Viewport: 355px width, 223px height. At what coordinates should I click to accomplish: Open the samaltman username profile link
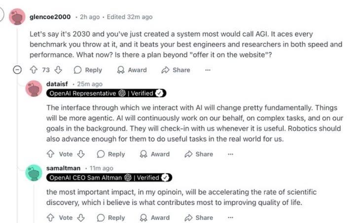[64, 168]
